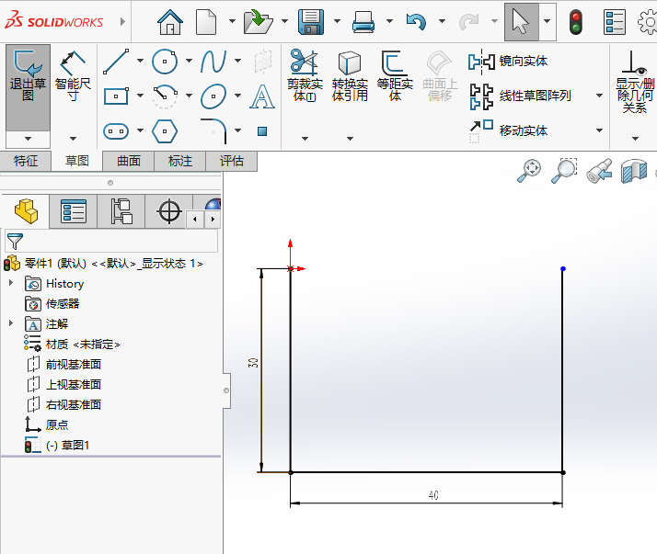The height and width of the screenshot is (554, 657).
Task: Open an existing file via the folder icon
Action: pyautogui.click(x=258, y=22)
